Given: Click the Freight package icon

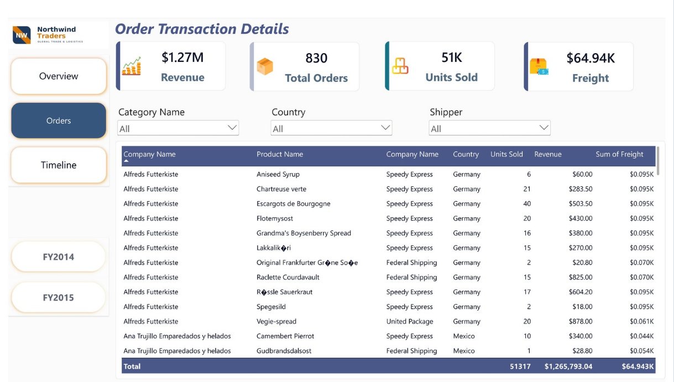Looking at the screenshot, I should 539,67.
